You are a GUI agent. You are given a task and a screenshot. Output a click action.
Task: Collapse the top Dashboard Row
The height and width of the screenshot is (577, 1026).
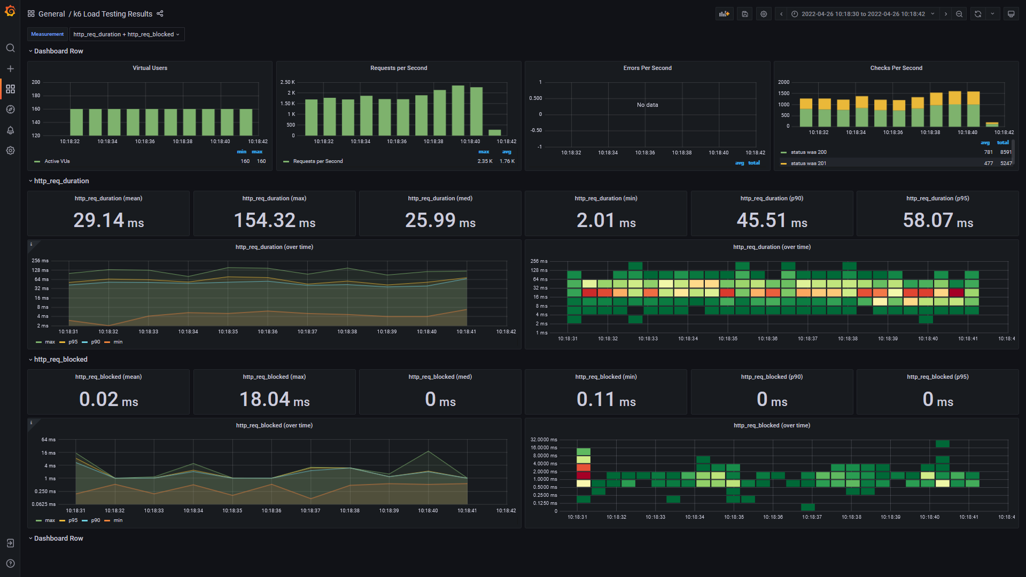tap(56, 51)
